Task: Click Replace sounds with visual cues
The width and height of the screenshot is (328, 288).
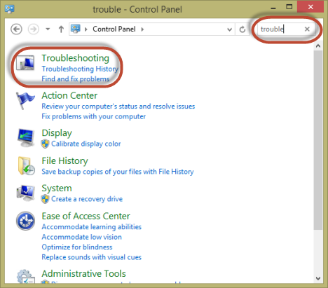Action: (92, 257)
